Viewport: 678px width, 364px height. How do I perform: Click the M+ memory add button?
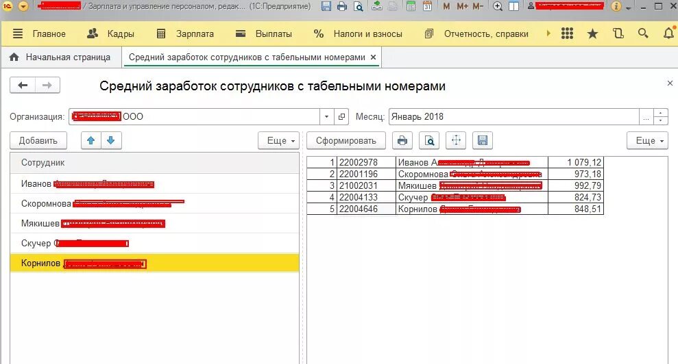[462, 6]
